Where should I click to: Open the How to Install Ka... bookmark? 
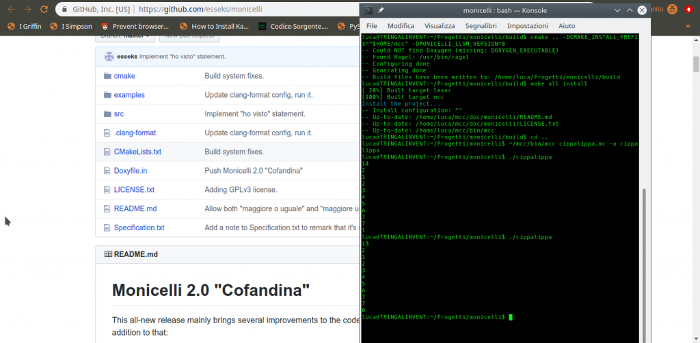(x=213, y=27)
